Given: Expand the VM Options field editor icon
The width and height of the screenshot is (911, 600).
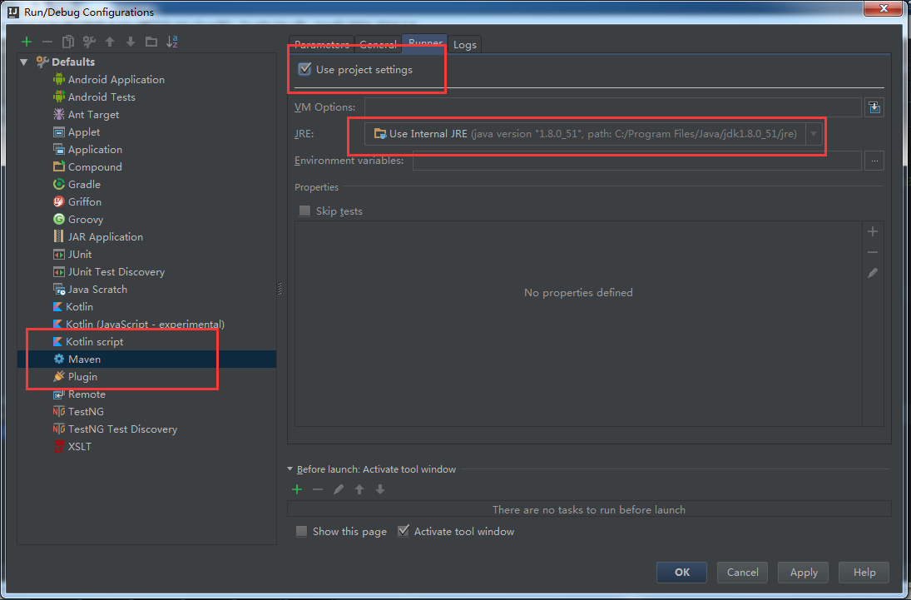Looking at the screenshot, I should pos(874,107).
